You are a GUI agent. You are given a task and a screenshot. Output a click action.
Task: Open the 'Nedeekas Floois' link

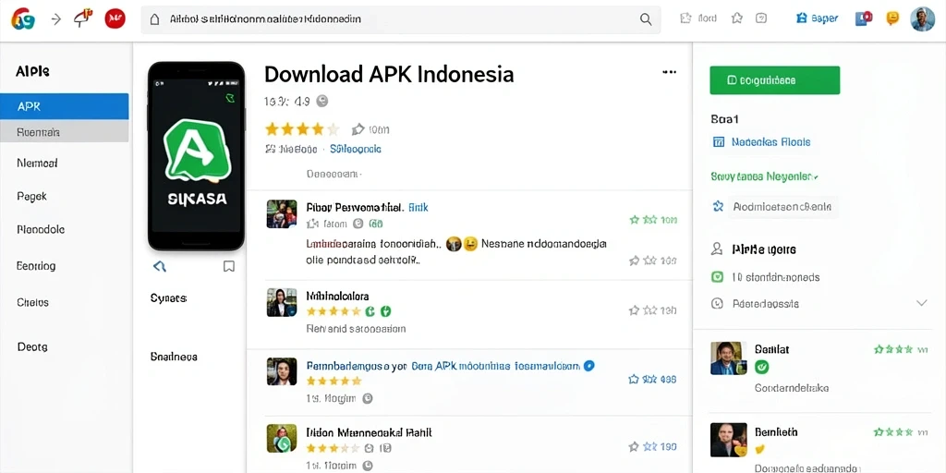pyautogui.click(x=770, y=142)
